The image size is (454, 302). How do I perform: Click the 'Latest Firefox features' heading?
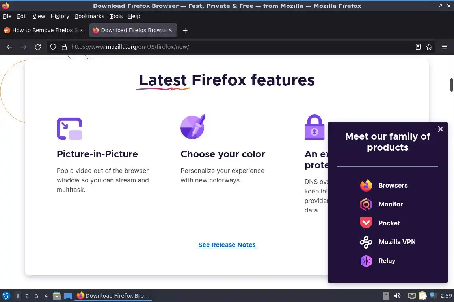point(227,80)
